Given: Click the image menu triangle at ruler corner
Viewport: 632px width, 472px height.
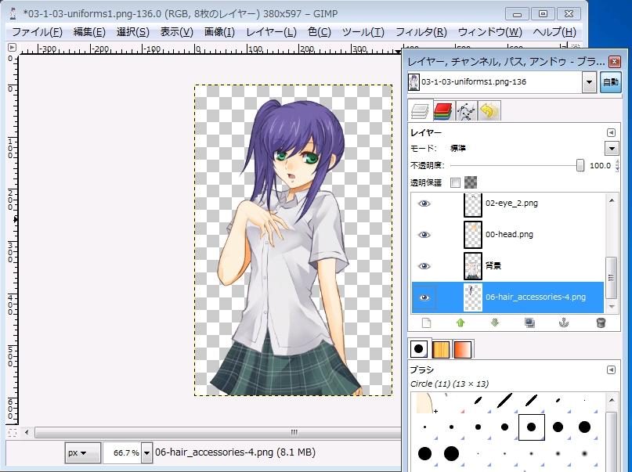Looking at the screenshot, I should (12, 47).
